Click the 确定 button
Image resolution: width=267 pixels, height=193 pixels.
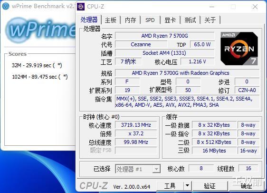coord(246,186)
